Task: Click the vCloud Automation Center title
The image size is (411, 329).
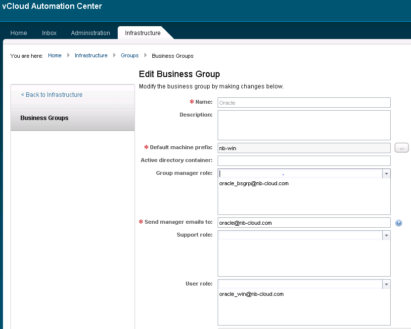Action: [x=52, y=6]
